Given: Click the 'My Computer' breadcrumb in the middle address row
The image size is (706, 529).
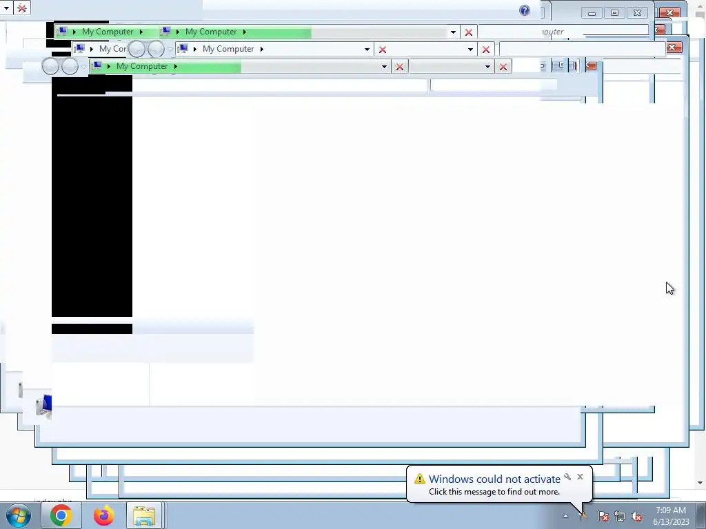Looking at the screenshot, I should pos(228,49).
